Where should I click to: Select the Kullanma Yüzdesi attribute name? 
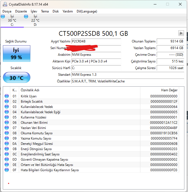tap(34, 117)
